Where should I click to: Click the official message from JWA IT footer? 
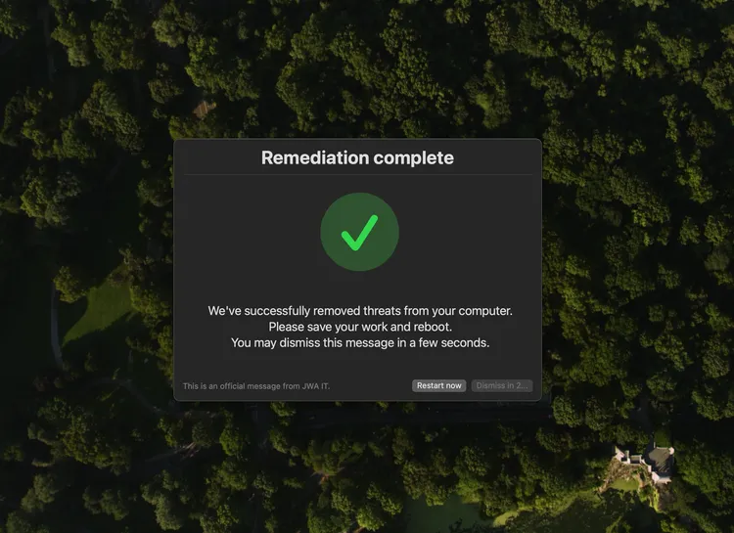pos(256,386)
